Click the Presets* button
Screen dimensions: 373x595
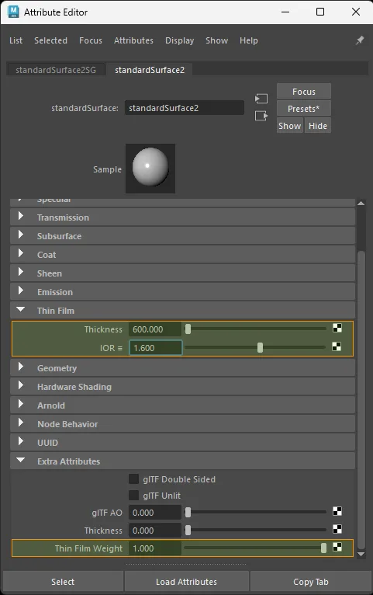(304, 109)
